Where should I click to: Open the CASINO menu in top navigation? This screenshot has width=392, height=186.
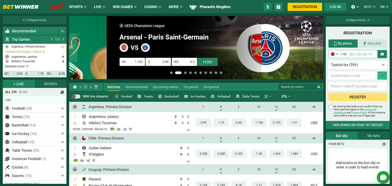[x=152, y=7]
